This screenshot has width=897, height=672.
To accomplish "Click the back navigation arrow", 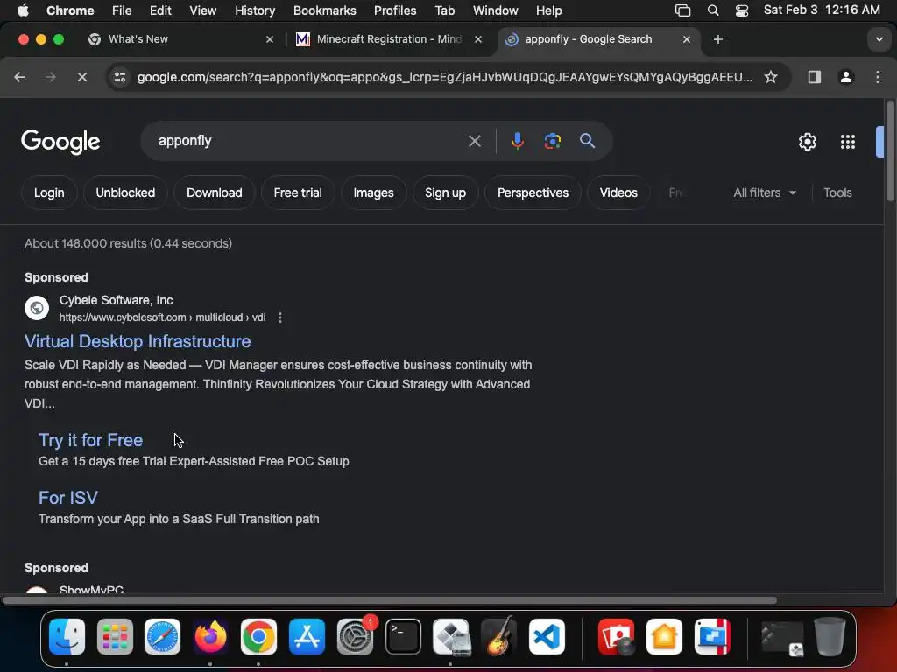I will (19, 77).
